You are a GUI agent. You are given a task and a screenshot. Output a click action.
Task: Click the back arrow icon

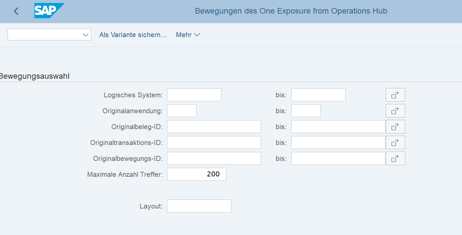pos(16,11)
